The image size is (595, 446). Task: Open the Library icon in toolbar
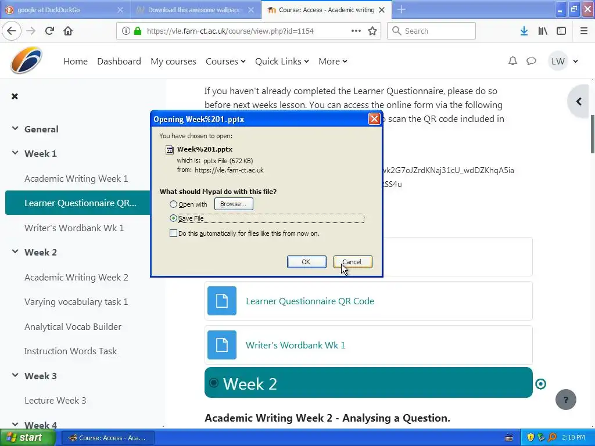543,31
